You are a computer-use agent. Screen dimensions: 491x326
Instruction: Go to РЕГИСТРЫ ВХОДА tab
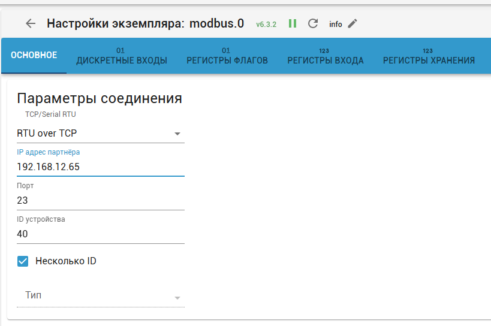click(326, 56)
